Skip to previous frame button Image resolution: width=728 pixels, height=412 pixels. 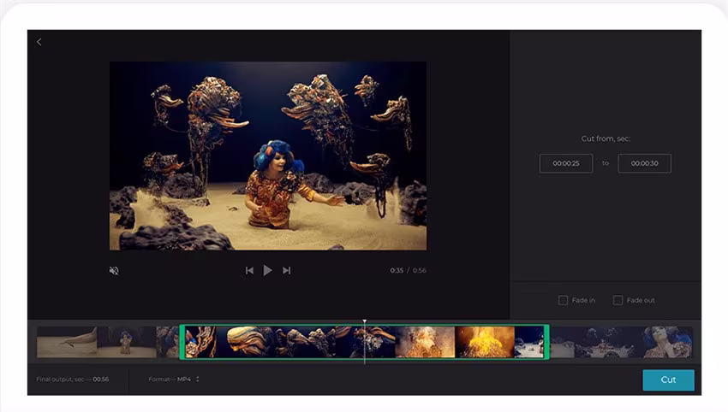pos(249,270)
